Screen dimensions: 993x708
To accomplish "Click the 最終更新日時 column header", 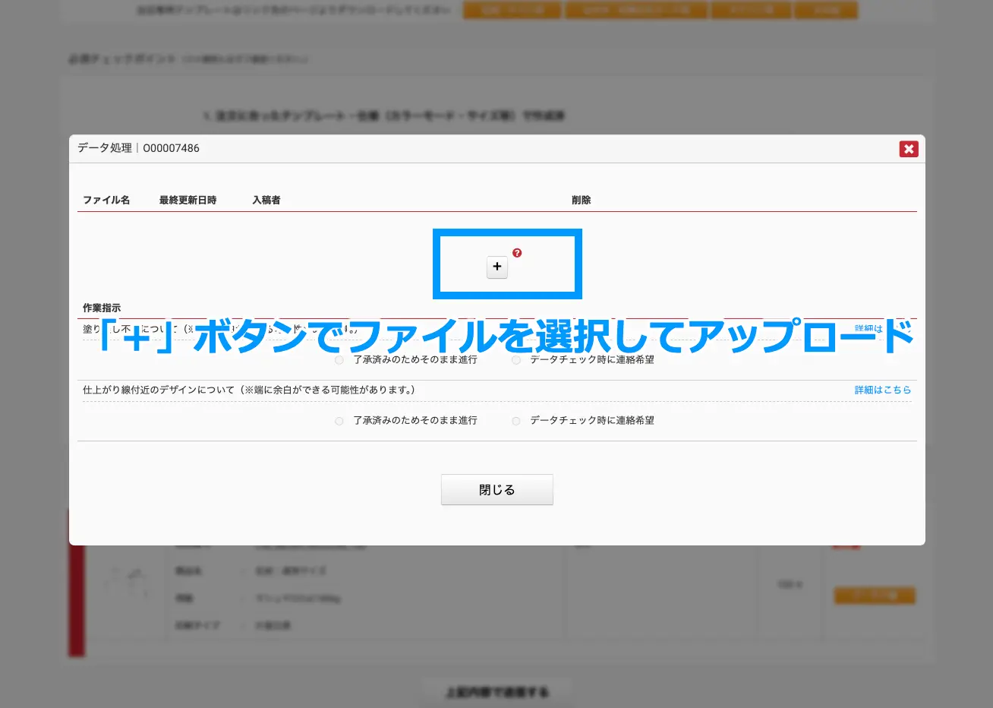I will click(x=188, y=200).
